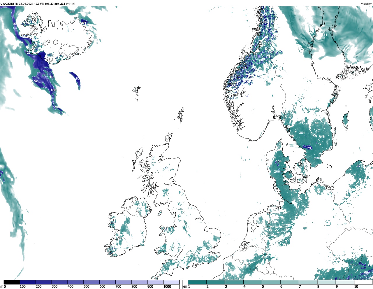Viewport: 373px width, 289px height.
Task: Click the '(+11 h)' forecast offset text
Action: click(x=70, y=4)
